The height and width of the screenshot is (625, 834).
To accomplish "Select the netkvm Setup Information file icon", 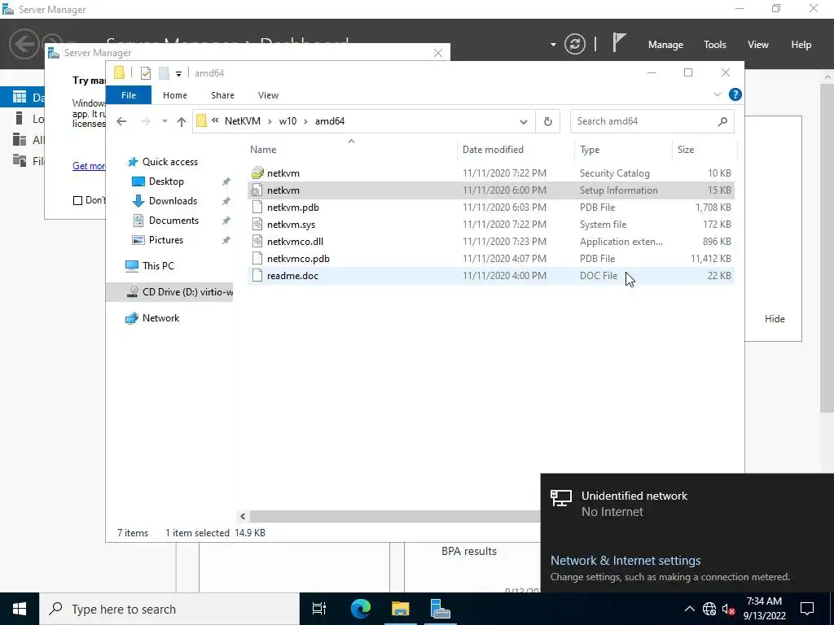I will pos(257,190).
